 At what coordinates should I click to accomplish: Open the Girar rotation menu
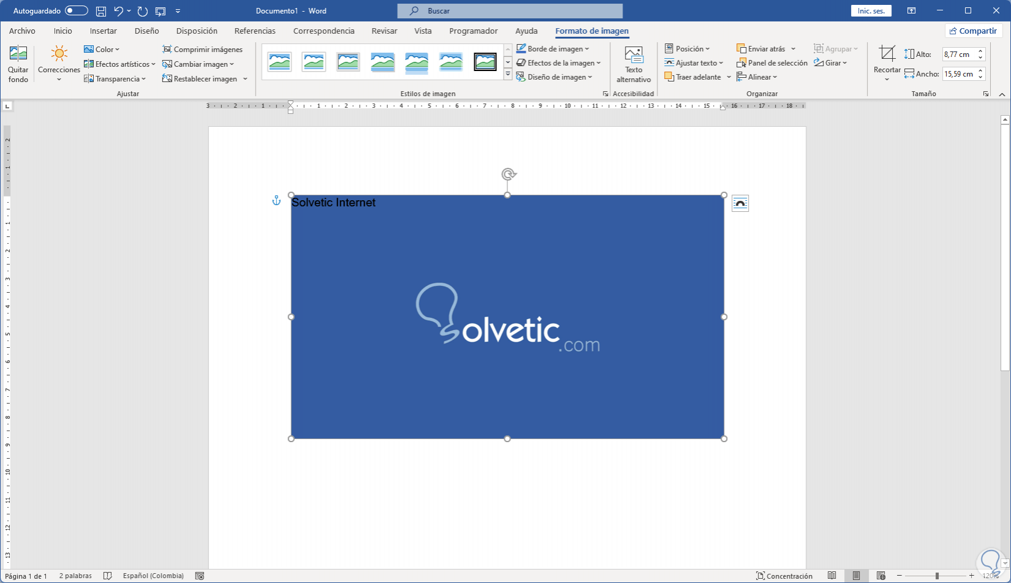pyautogui.click(x=830, y=63)
